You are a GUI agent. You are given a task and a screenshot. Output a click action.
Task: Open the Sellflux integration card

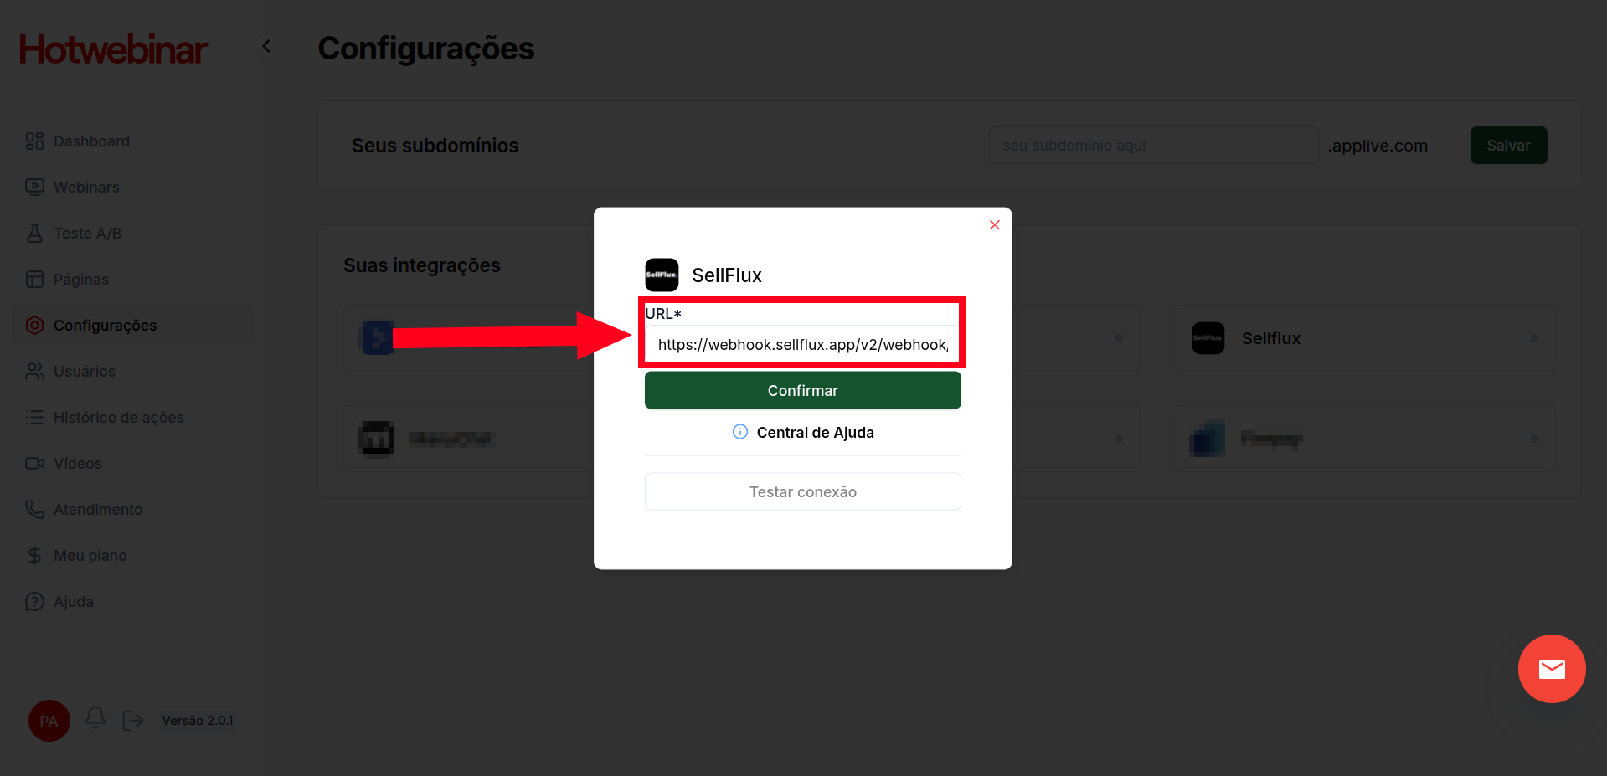1364,338
